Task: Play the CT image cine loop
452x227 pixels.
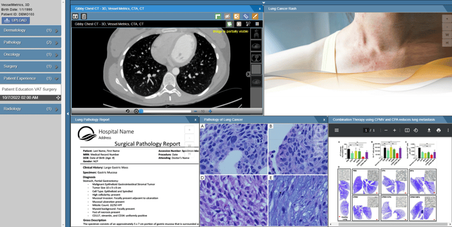Action: coord(136,111)
